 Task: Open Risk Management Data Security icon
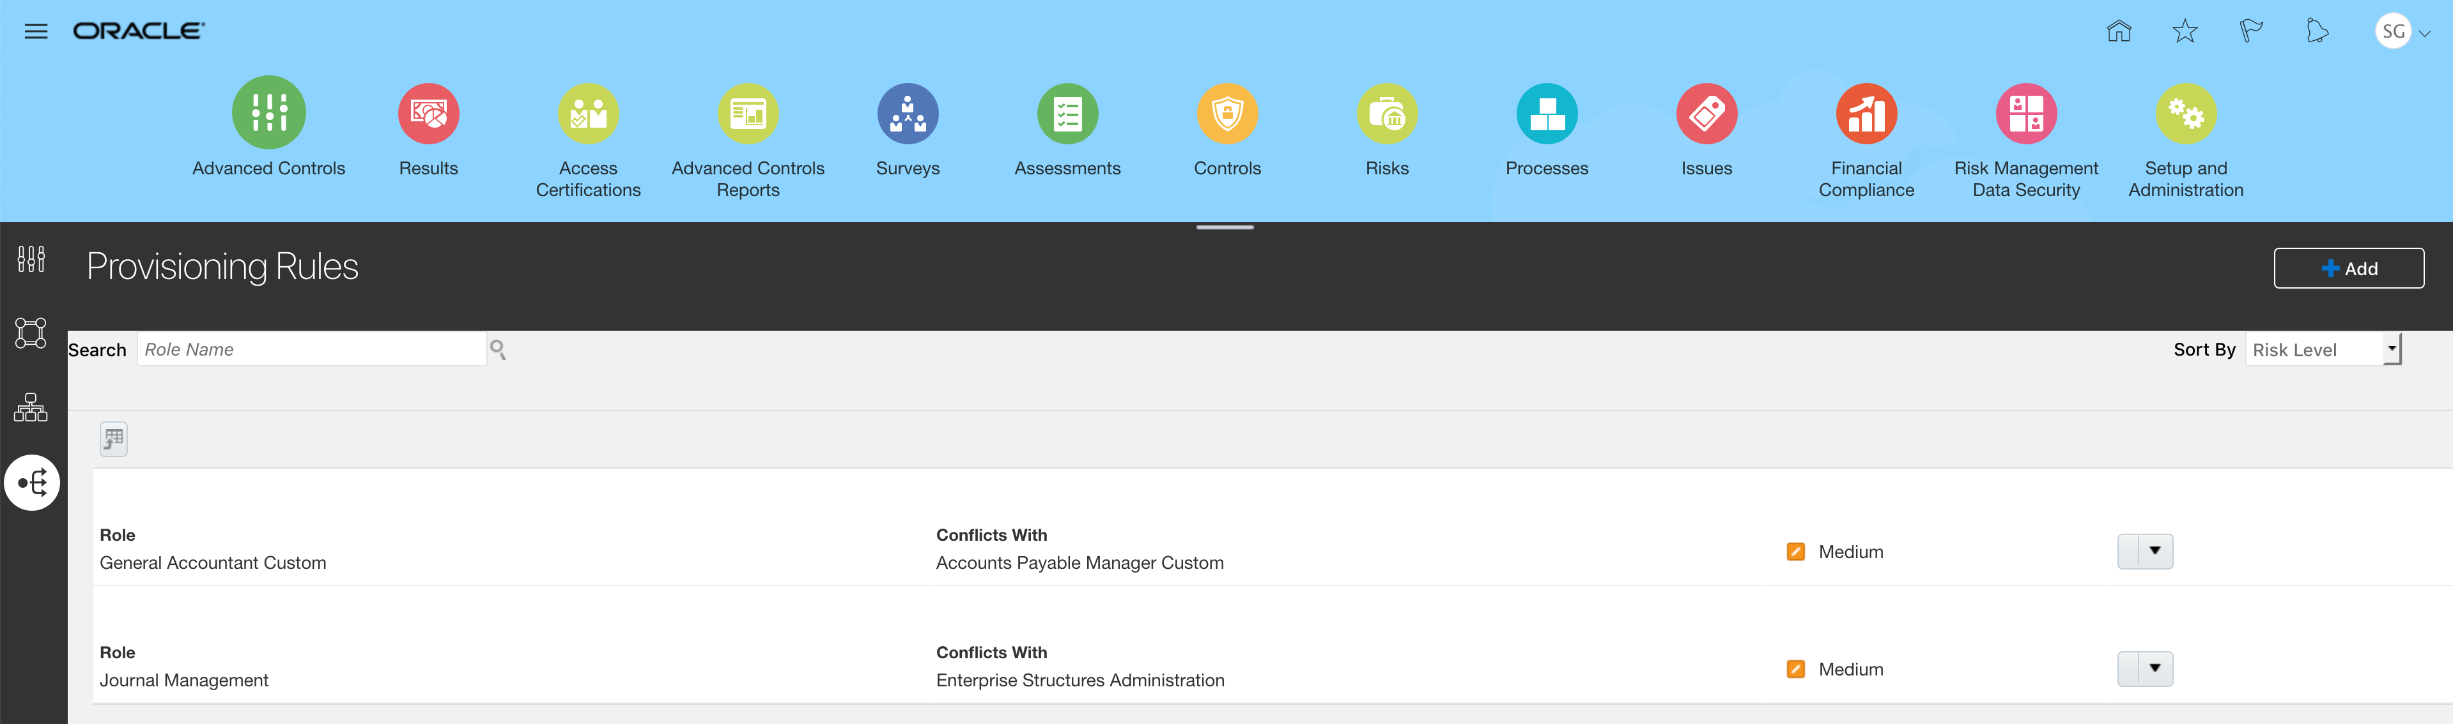pyautogui.click(x=2027, y=114)
